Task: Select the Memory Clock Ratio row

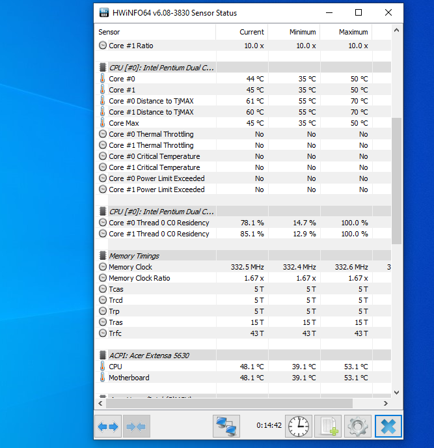Action: 243,277
